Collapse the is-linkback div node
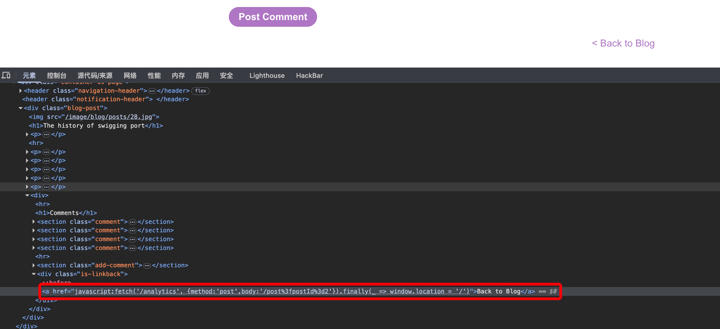Image resolution: width=720 pixels, height=329 pixels. [34, 274]
